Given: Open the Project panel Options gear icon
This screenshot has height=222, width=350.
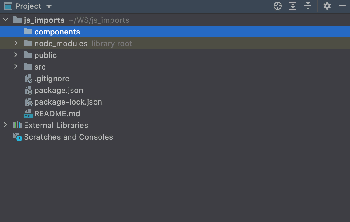Looking at the screenshot, I should 327,6.
